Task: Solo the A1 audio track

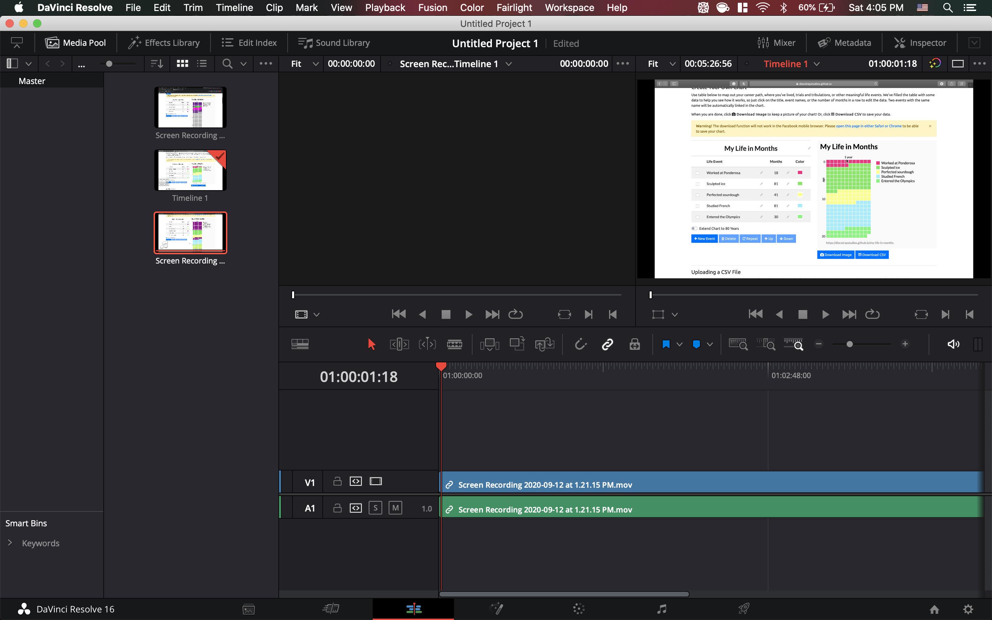Action: 375,508
